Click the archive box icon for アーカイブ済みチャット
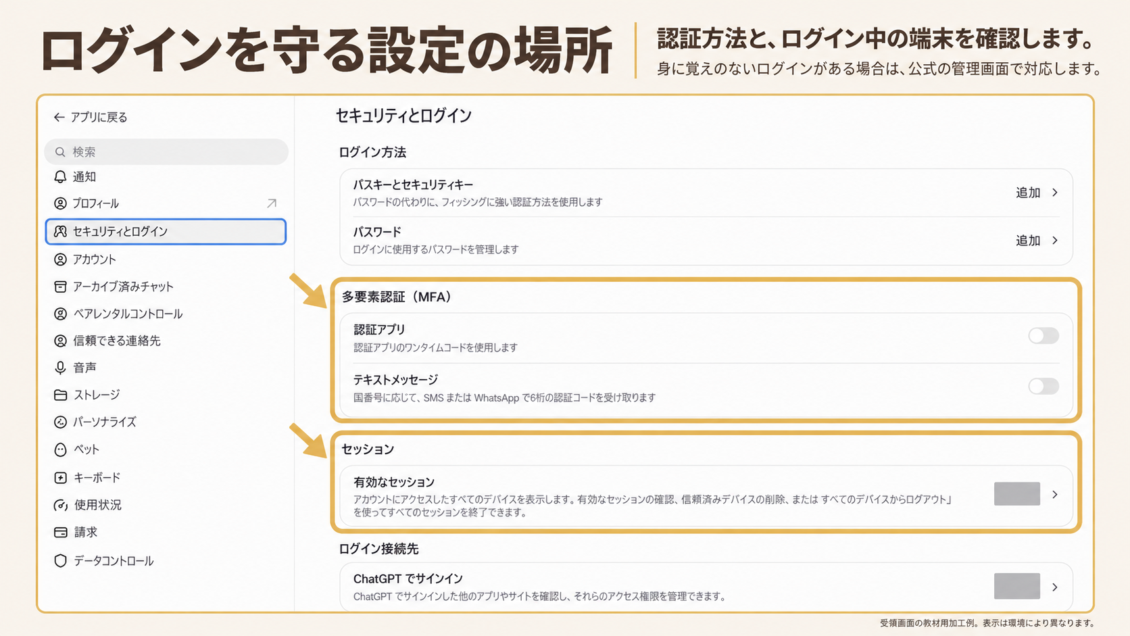 (x=60, y=287)
